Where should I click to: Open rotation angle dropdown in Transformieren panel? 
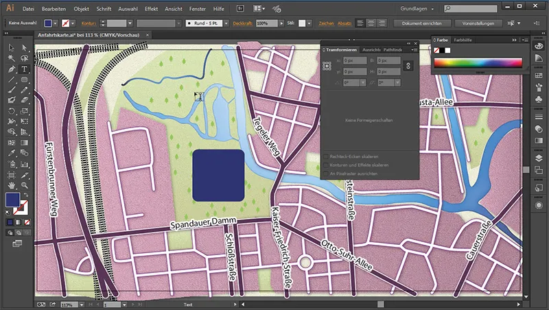(x=363, y=82)
